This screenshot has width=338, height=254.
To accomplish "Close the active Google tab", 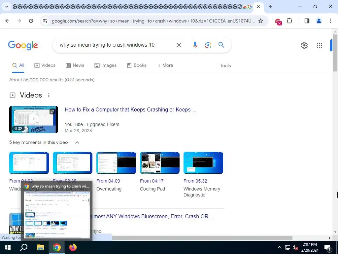I will point(258,7).
